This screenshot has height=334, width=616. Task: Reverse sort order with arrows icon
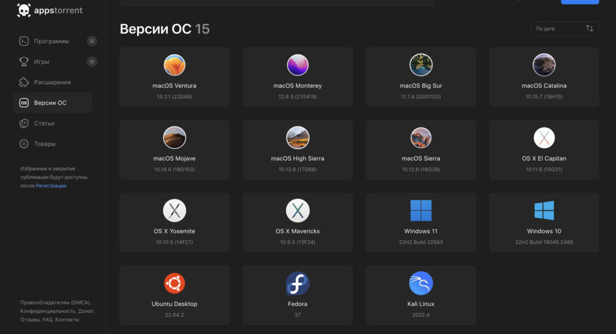590,28
